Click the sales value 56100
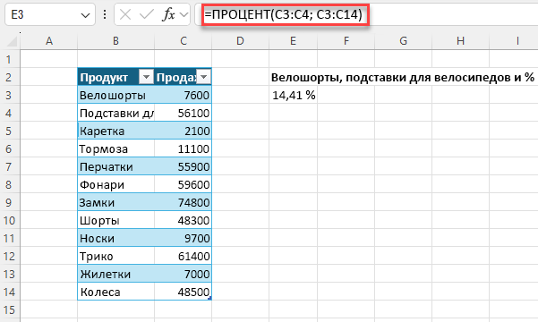 184,113
